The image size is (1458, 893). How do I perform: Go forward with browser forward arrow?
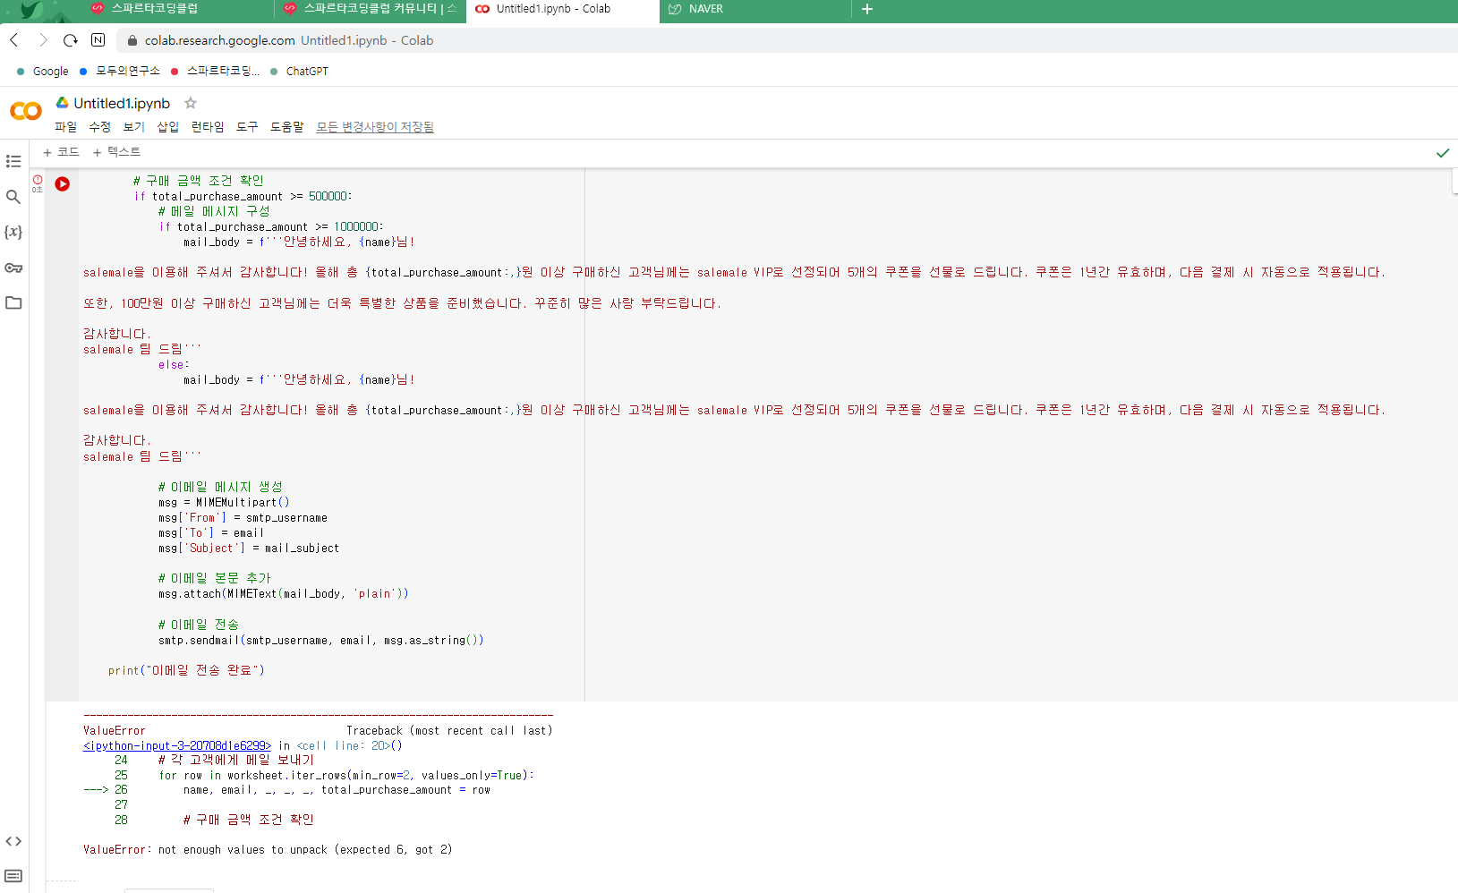coord(42,40)
